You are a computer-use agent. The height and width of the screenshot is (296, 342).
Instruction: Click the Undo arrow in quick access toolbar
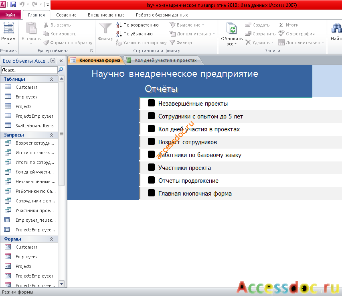click(22, 4)
